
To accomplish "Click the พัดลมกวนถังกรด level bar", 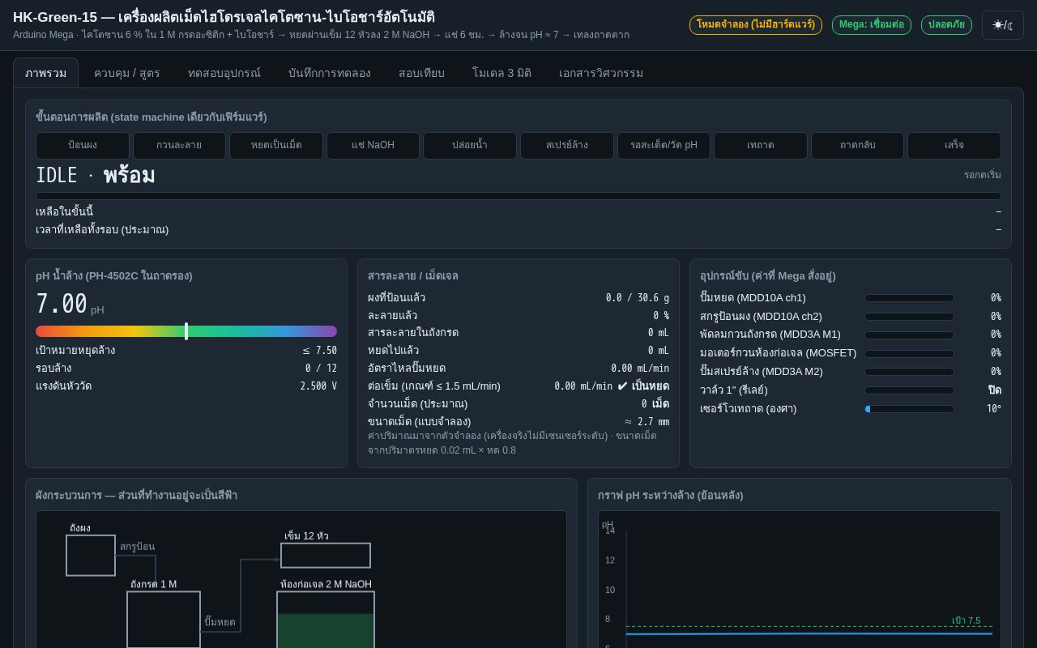I will click(909, 335).
